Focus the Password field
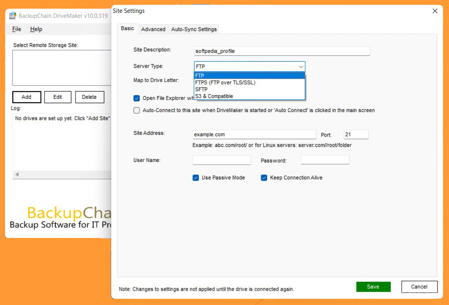The width and height of the screenshot is (449, 305). pyautogui.click(x=325, y=160)
